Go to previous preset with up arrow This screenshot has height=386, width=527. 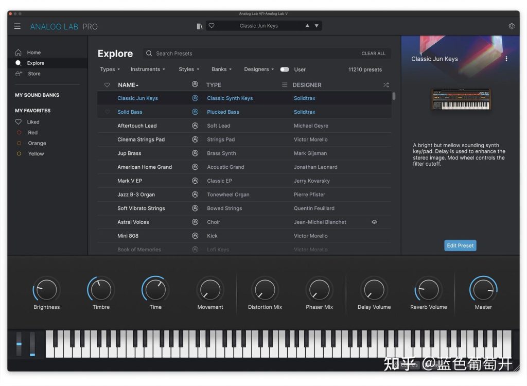pos(307,26)
